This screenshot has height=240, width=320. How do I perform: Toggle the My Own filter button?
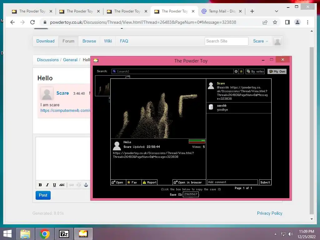(277, 72)
